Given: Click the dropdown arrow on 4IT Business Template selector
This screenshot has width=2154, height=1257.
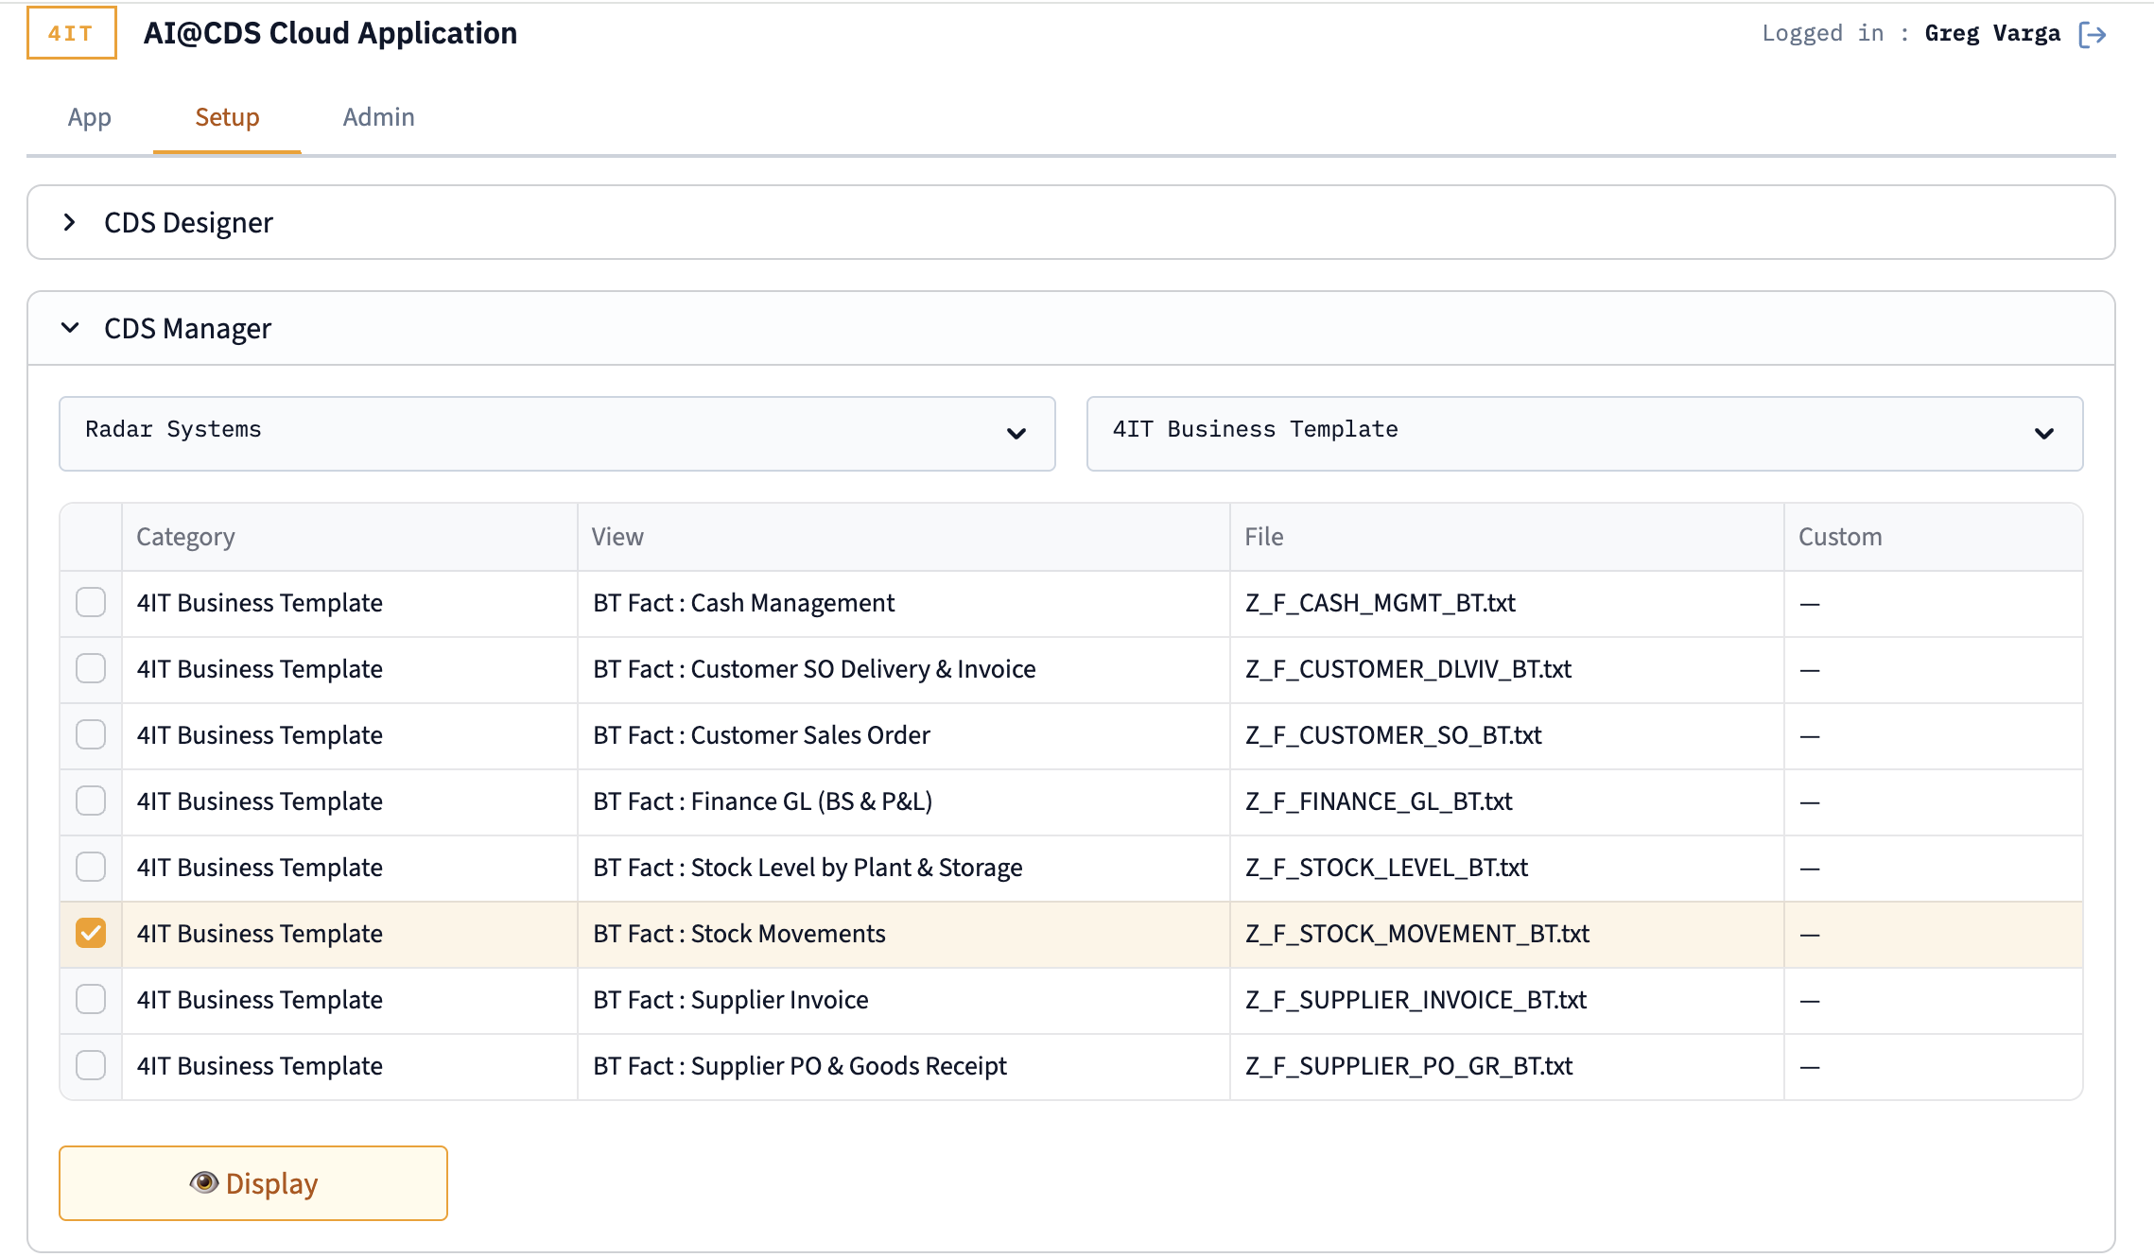Looking at the screenshot, I should (x=2044, y=434).
